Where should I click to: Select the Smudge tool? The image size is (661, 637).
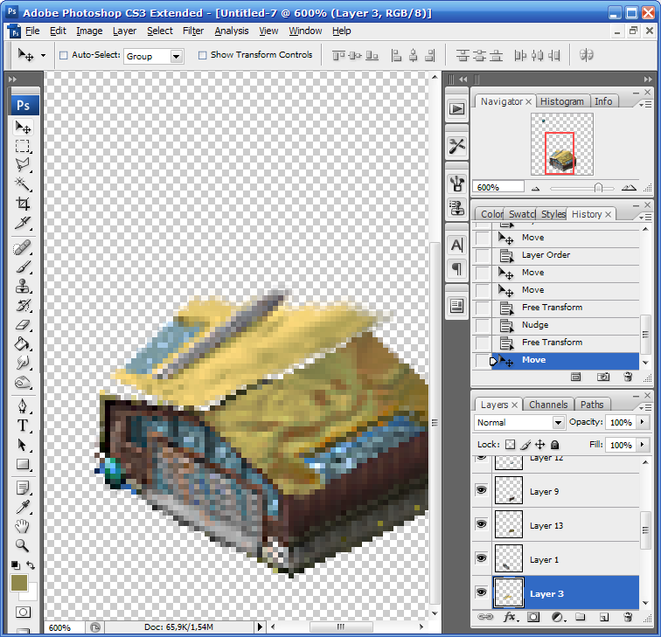pyautogui.click(x=23, y=363)
